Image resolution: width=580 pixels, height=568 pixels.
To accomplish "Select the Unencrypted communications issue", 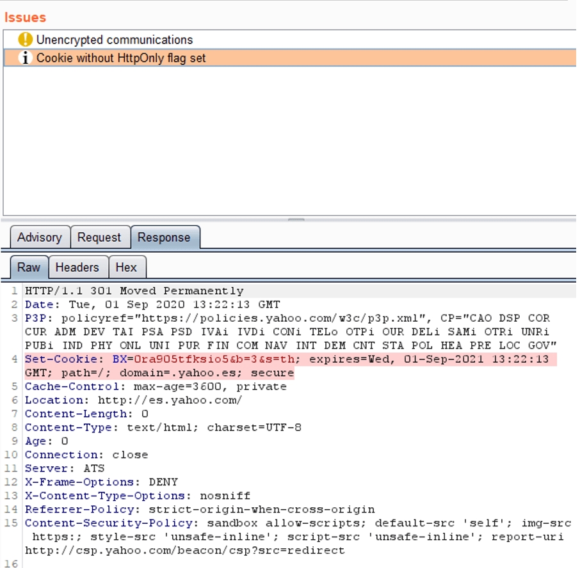I will coord(114,40).
